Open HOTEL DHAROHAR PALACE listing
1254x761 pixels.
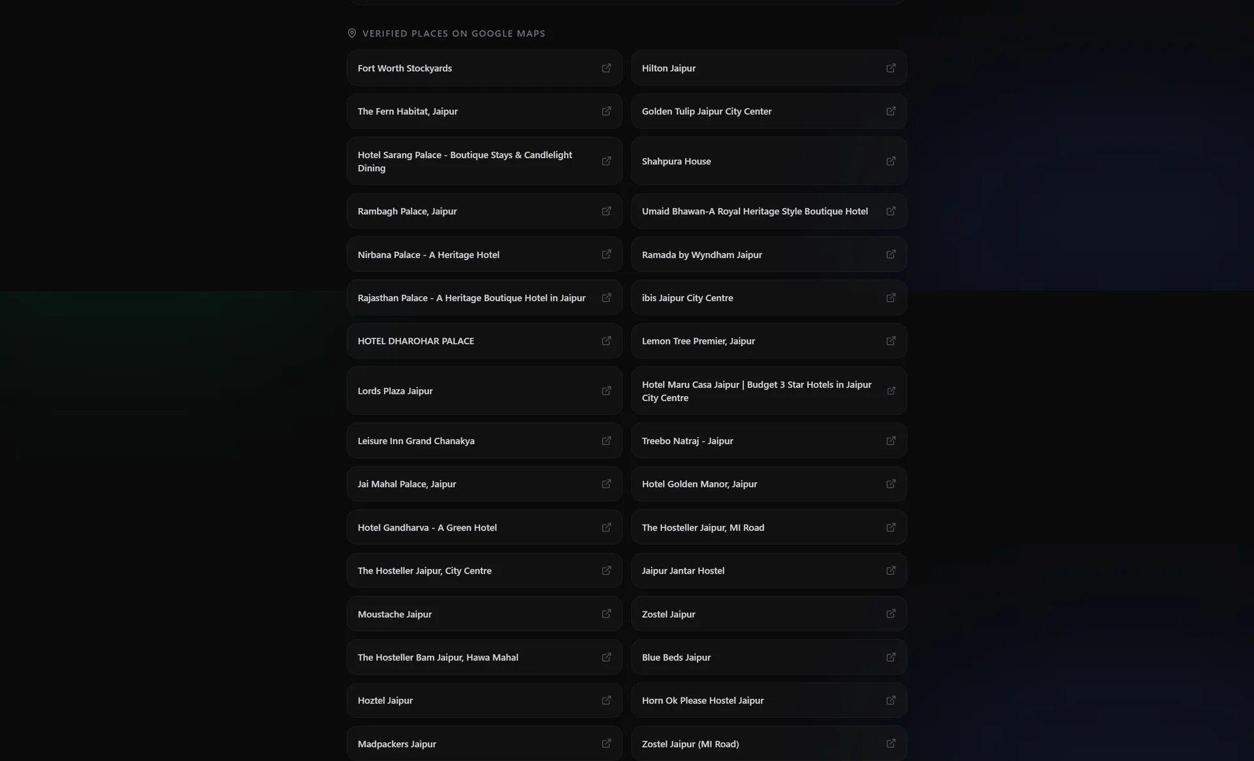pos(484,341)
